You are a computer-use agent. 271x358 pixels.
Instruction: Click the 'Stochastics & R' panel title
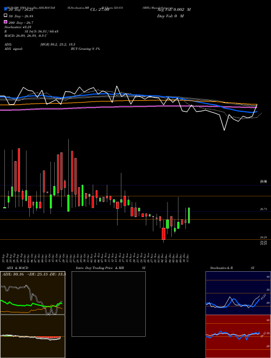coord(222,268)
